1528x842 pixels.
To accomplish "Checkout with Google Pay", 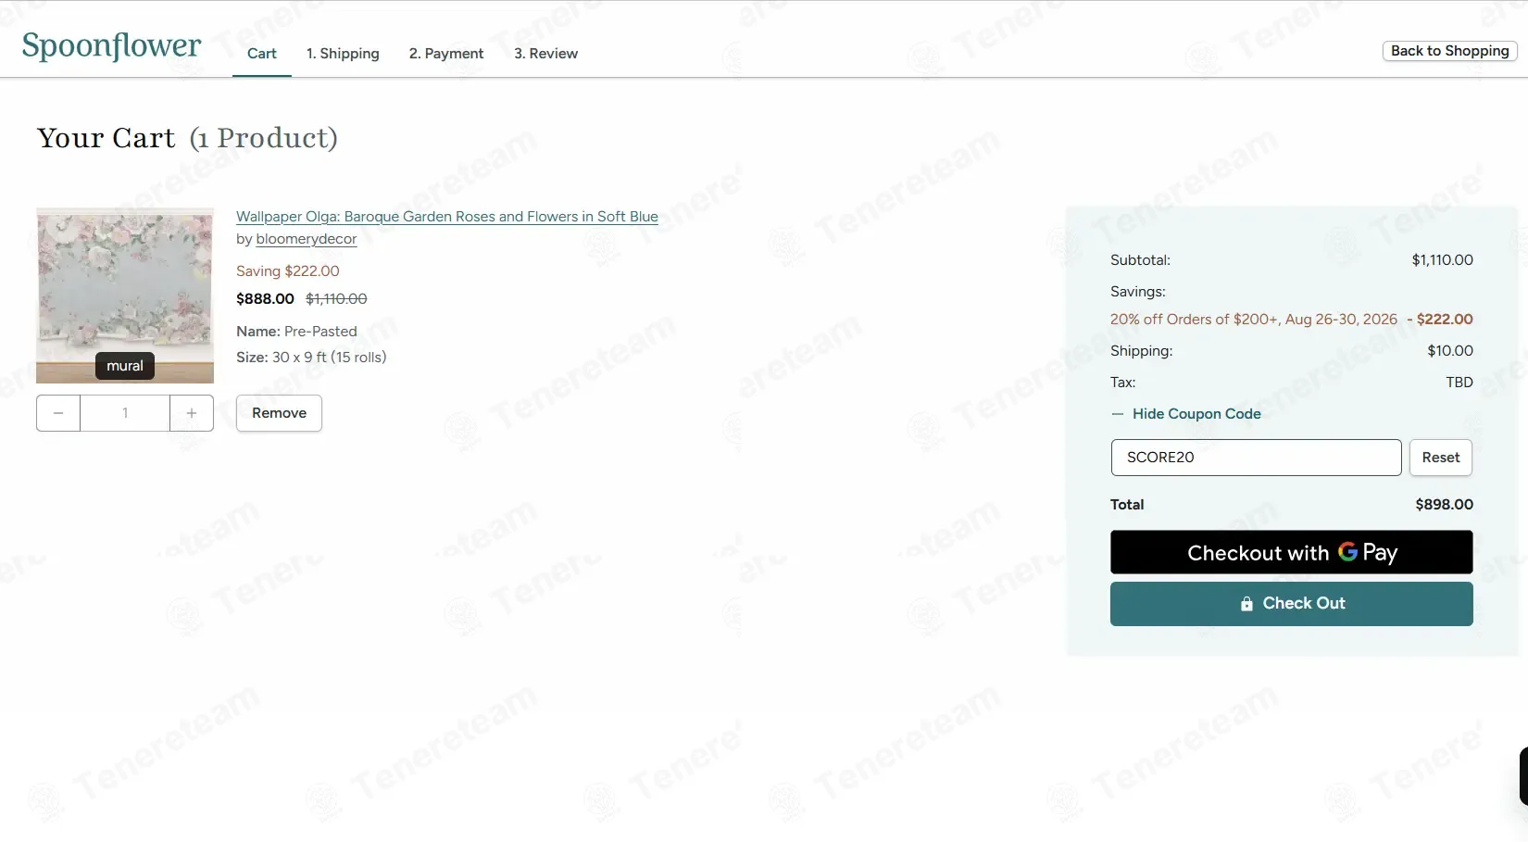I will tap(1291, 552).
